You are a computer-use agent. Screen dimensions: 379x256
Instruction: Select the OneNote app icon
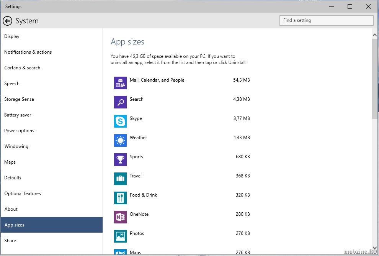pyautogui.click(x=120, y=217)
